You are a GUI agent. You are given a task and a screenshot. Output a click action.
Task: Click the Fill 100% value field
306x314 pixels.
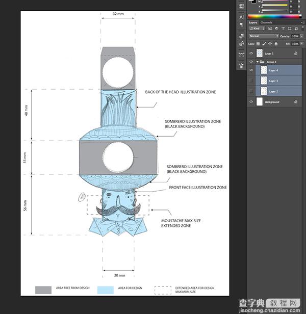pos(295,44)
